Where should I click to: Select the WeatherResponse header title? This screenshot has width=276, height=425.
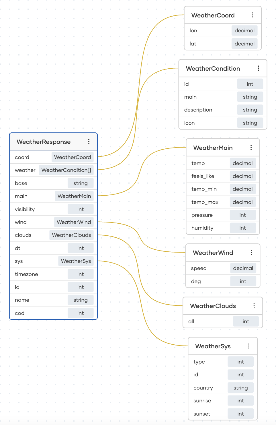44,142
